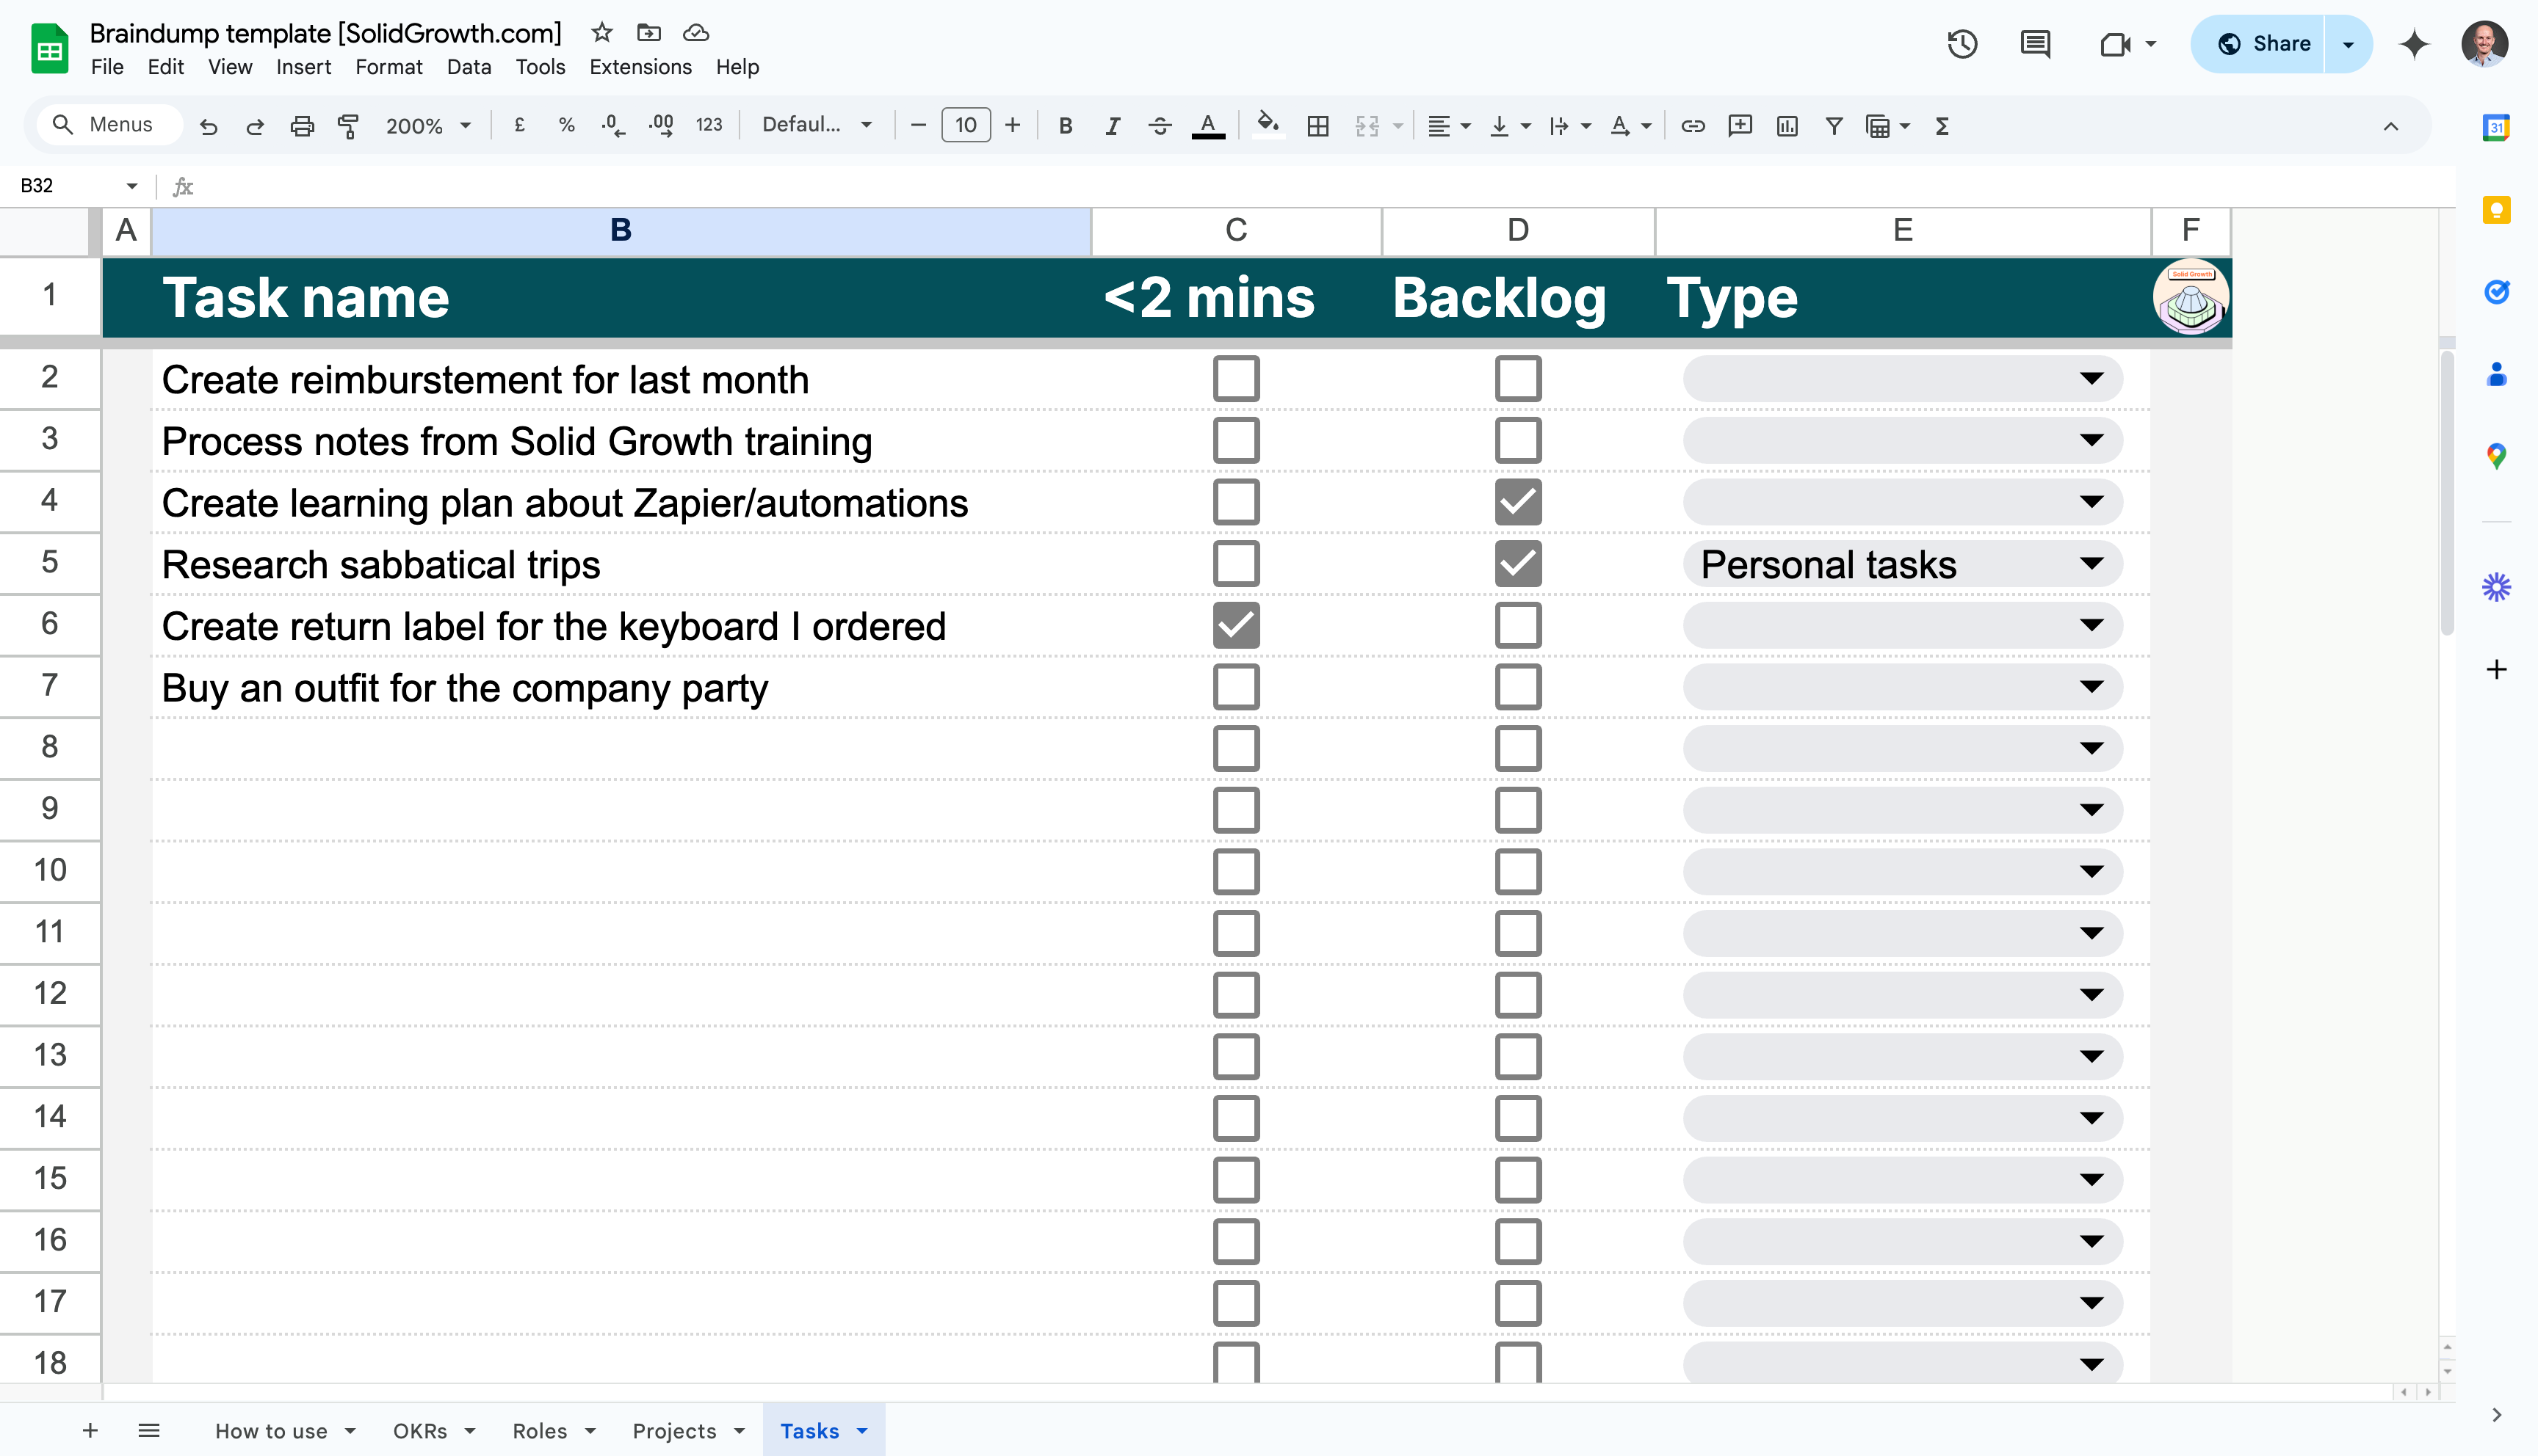
Task: Click the insert link icon
Action: click(x=1693, y=126)
